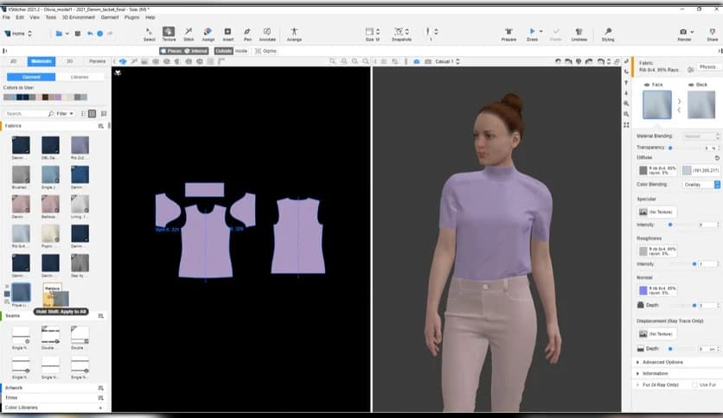Toggle the Inside view mode
The height and width of the screenshot is (418, 723).
click(240, 51)
